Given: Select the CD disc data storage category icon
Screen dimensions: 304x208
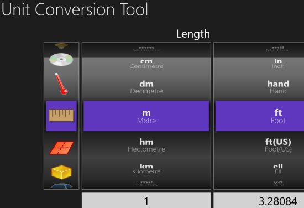Looking at the screenshot, I should tap(61, 60).
